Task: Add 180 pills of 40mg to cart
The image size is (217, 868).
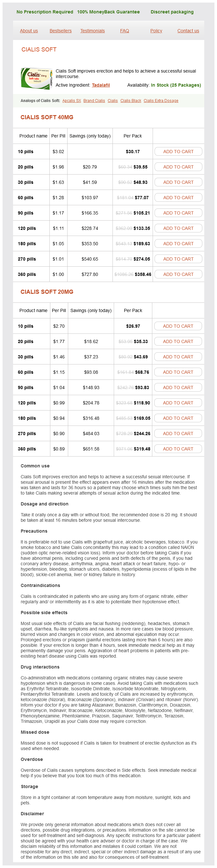Action: (x=178, y=244)
